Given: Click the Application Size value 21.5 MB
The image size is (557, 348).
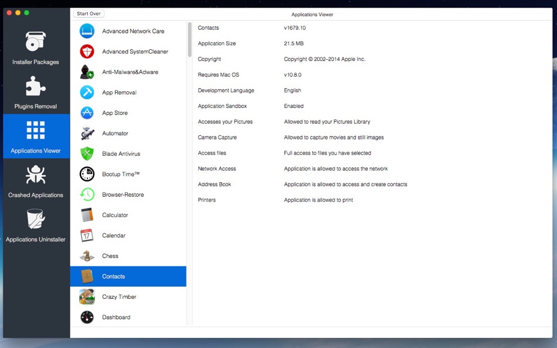Looking at the screenshot, I should click(293, 43).
